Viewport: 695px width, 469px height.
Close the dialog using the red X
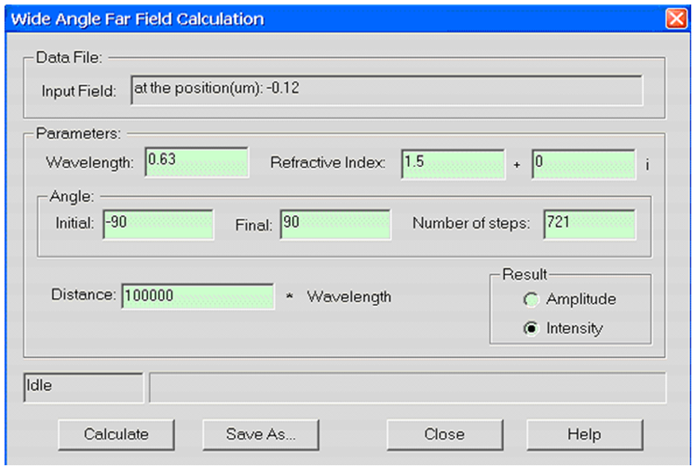pyautogui.click(x=676, y=19)
